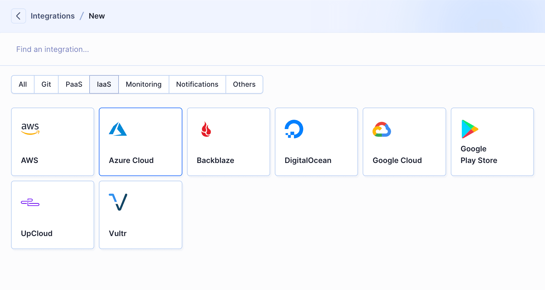Pick the Vultr logo icon
This screenshot has width=545, height=290.
pos(118,202)
